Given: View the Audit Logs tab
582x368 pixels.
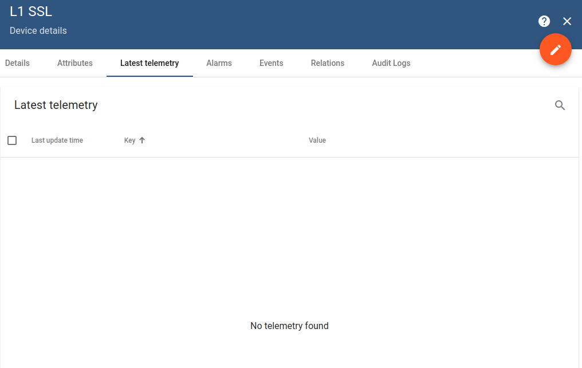Looking at the screenshot, I should [391, 63].
